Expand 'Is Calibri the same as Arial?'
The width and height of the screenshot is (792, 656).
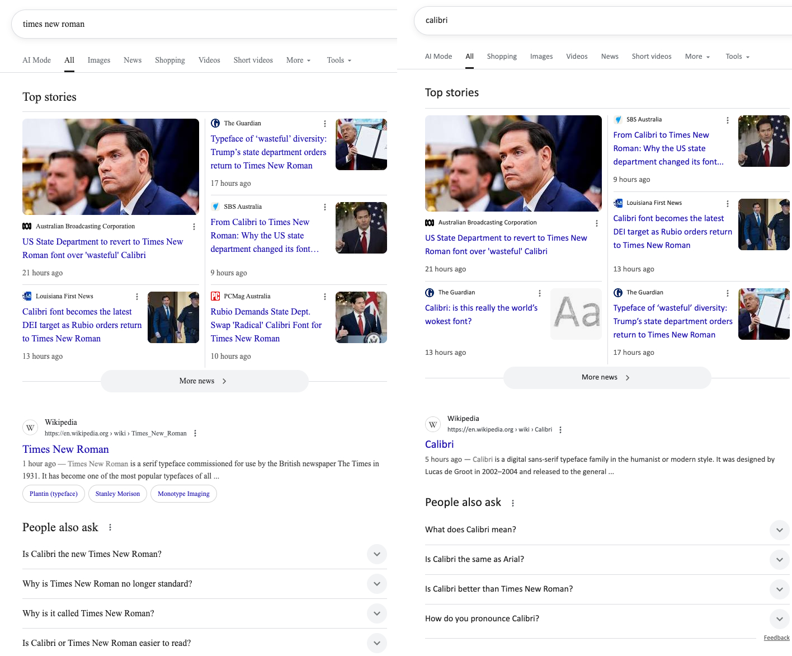607,559
